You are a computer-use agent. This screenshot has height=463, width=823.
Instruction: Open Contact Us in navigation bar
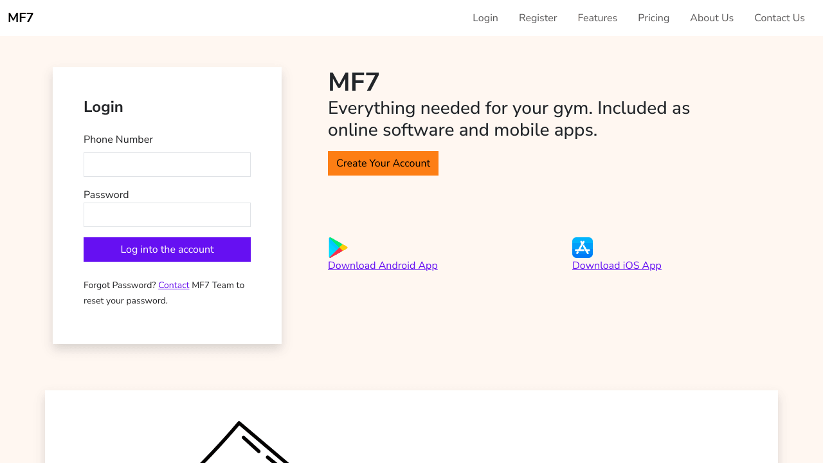tap(779, 18)
